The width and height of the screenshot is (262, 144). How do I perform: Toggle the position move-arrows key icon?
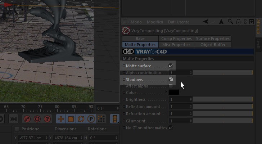tap(61, 119)
